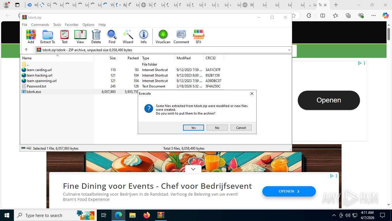This screenshot has height=221, width=392.
Task: Open Edge split screen icon
Action: pyautogui.click(x=323, y=16)
